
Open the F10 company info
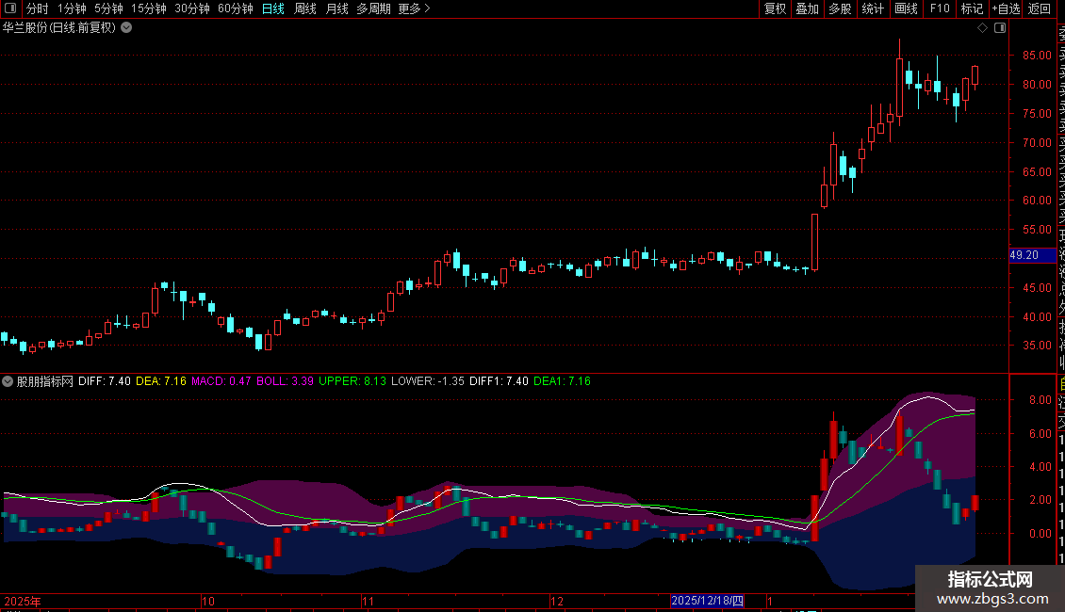[940, 8]
